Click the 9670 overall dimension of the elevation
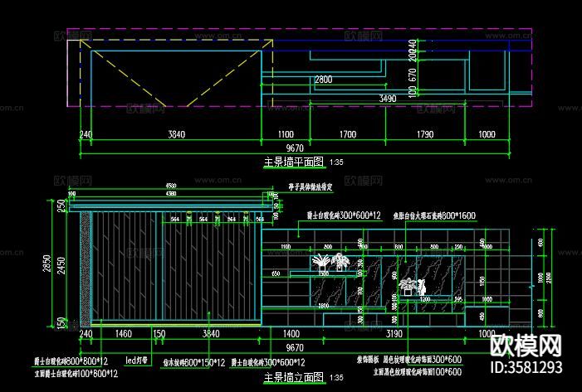The image size is (582, 392). click(x=295, y=347)
